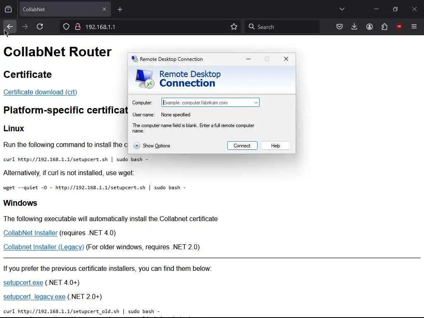Click the Windows section heading

(20, 203)
